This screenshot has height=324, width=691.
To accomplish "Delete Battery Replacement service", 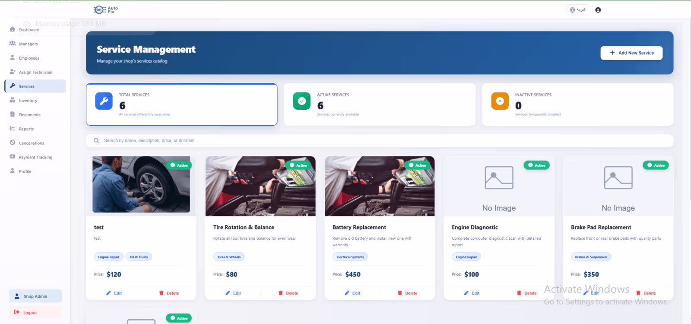I will pos(407,293).
